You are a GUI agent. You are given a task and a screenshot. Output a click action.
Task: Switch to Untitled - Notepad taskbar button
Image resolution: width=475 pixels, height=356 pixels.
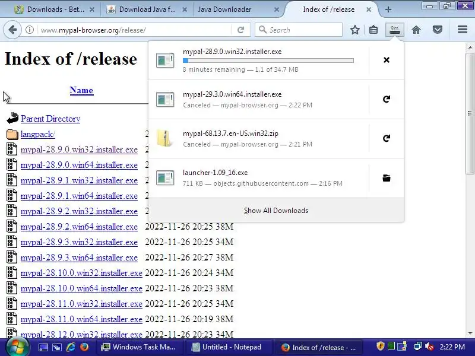[x=229, y=347]
